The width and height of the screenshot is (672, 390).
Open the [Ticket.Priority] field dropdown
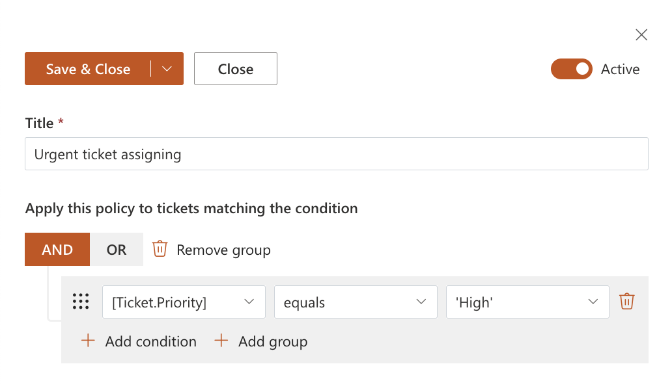click(184, 302)
